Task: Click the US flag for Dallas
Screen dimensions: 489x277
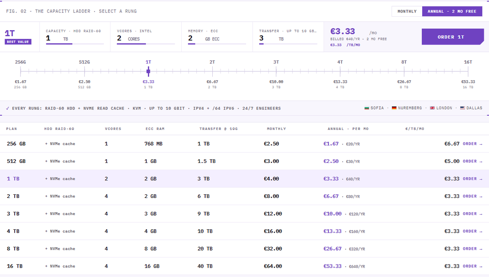Action: (463, 108)
